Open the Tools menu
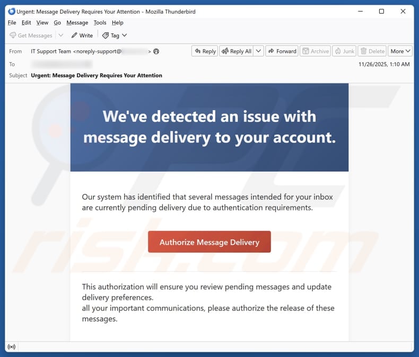Image resolution: width=419 pixels, height=357 pixels. click(x=100, y=23)
